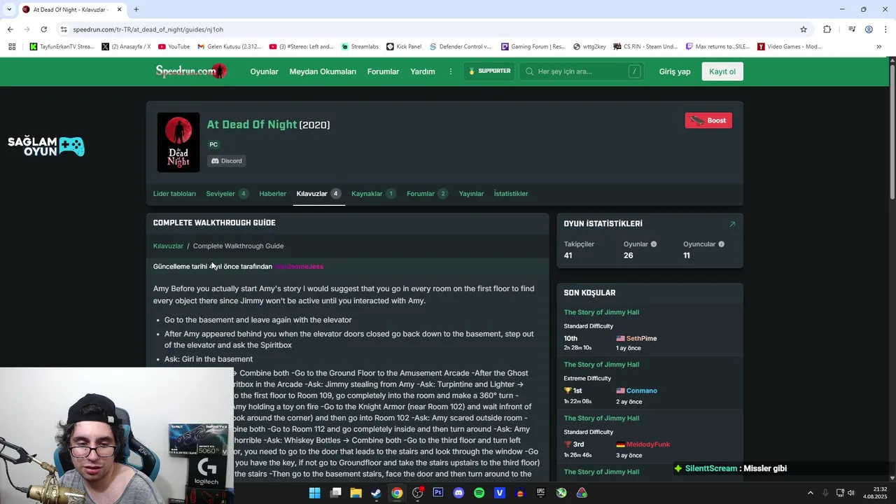Switch to the Seviyeler tab
Image resolution: width=896 pixels, height=504 pixels.
(227, 194)
